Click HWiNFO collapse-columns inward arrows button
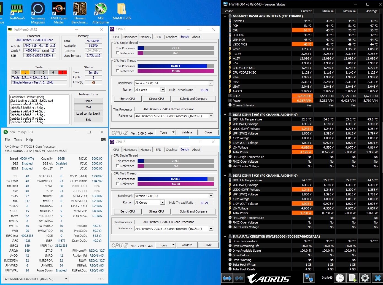This screenshot has width=383, height=285. click(x=239, y=278)
